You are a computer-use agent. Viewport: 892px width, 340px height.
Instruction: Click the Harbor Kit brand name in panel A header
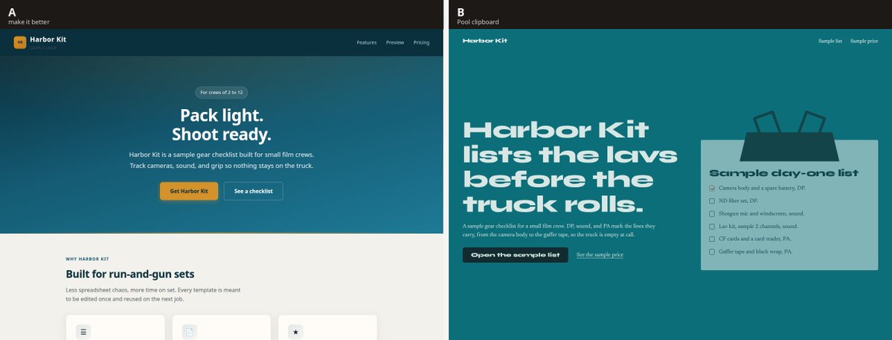pyautogui.click(x=48, y=39)
